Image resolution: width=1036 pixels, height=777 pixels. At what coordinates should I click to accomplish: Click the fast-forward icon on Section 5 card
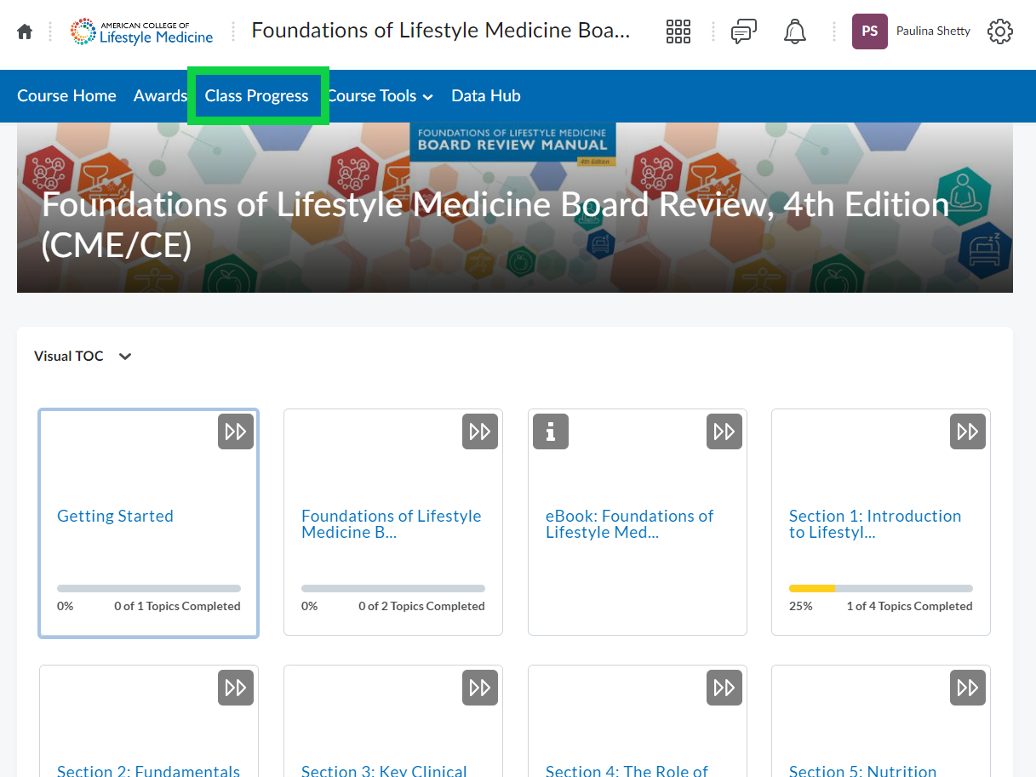point(968,688)
